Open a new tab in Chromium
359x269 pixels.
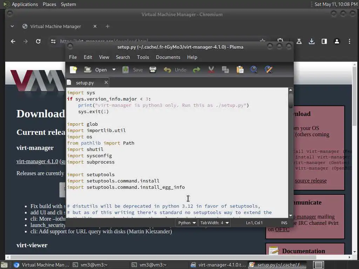(x=107, y=26)
